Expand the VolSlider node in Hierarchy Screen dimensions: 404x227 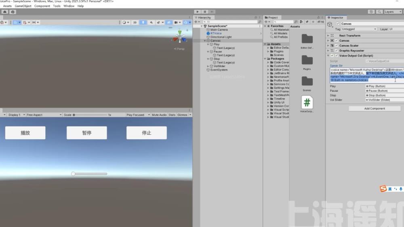point(208,66)
